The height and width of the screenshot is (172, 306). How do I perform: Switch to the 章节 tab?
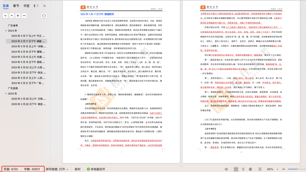16,6
